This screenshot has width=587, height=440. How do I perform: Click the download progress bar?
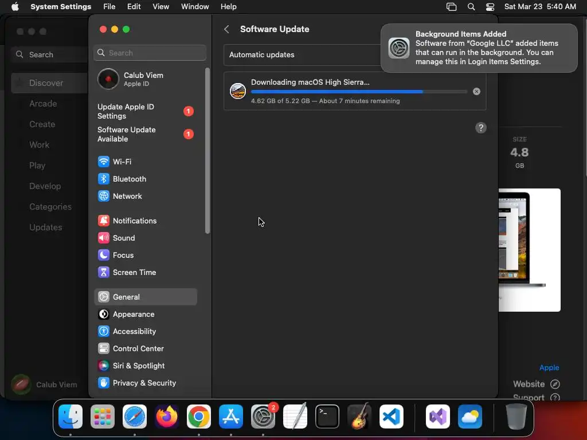tap(359, 92)
